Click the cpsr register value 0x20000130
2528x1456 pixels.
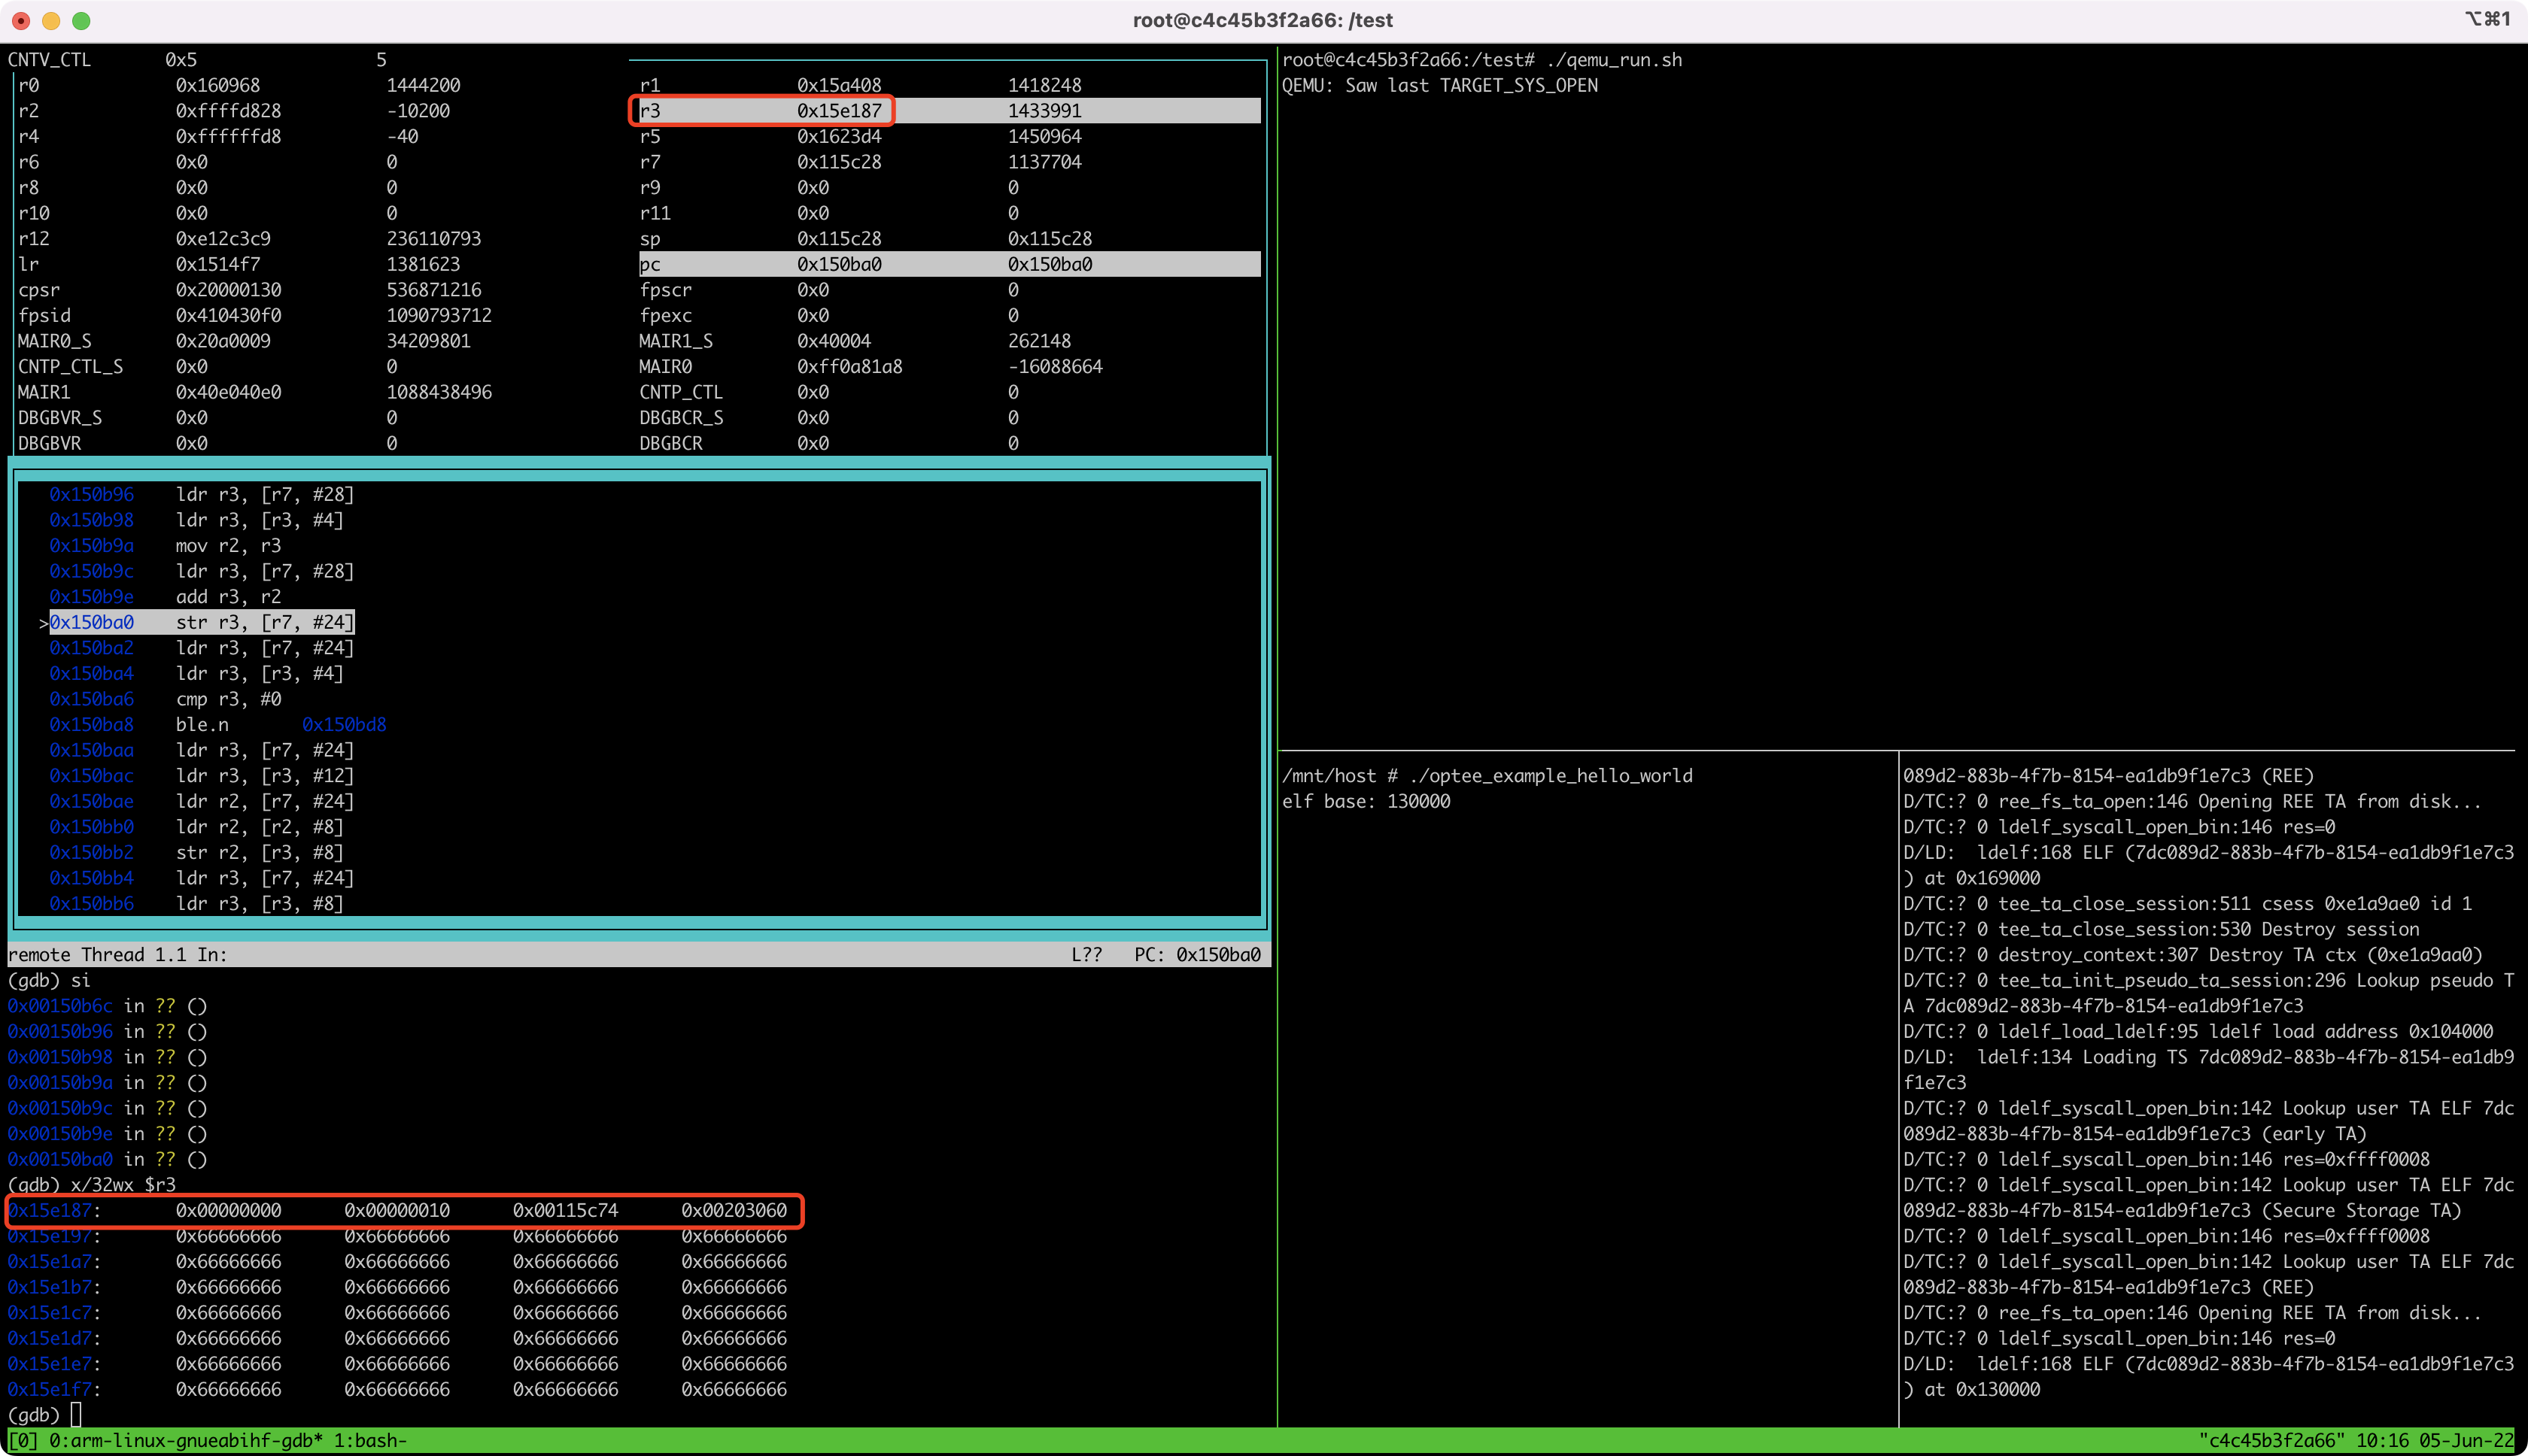pos(228,290)
